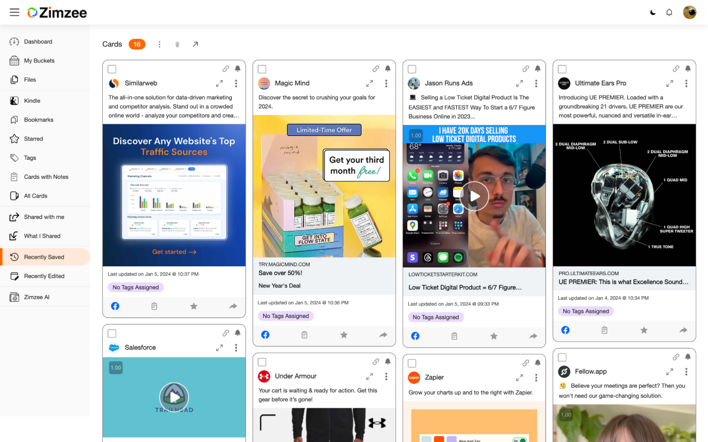Viewport: 708px width, 442px height.
Task: Open Kindle section
Action: [x=45, y=101]
